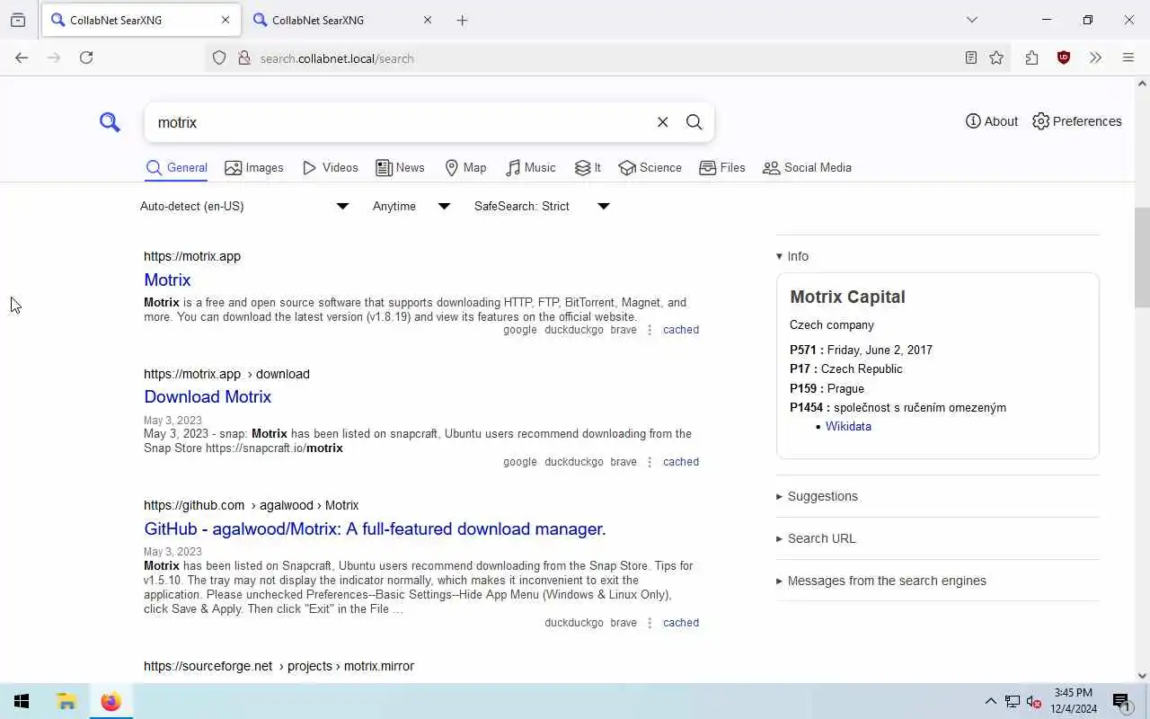Show hidden system tray icons
Viewport: 1150px width, 719px height.
click(x=990, y=701)
